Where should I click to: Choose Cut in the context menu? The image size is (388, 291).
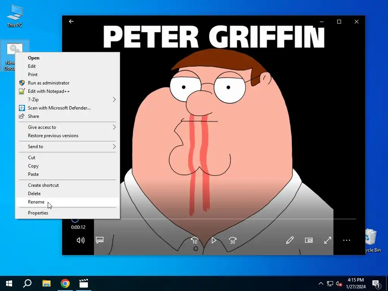click(x=67, y=157)
